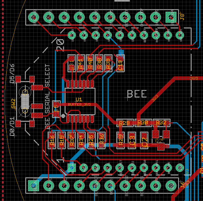The height and width of the screenshot is (201, 203).
Task: Select resistor R34 footprint
Action: click(81, 140)
